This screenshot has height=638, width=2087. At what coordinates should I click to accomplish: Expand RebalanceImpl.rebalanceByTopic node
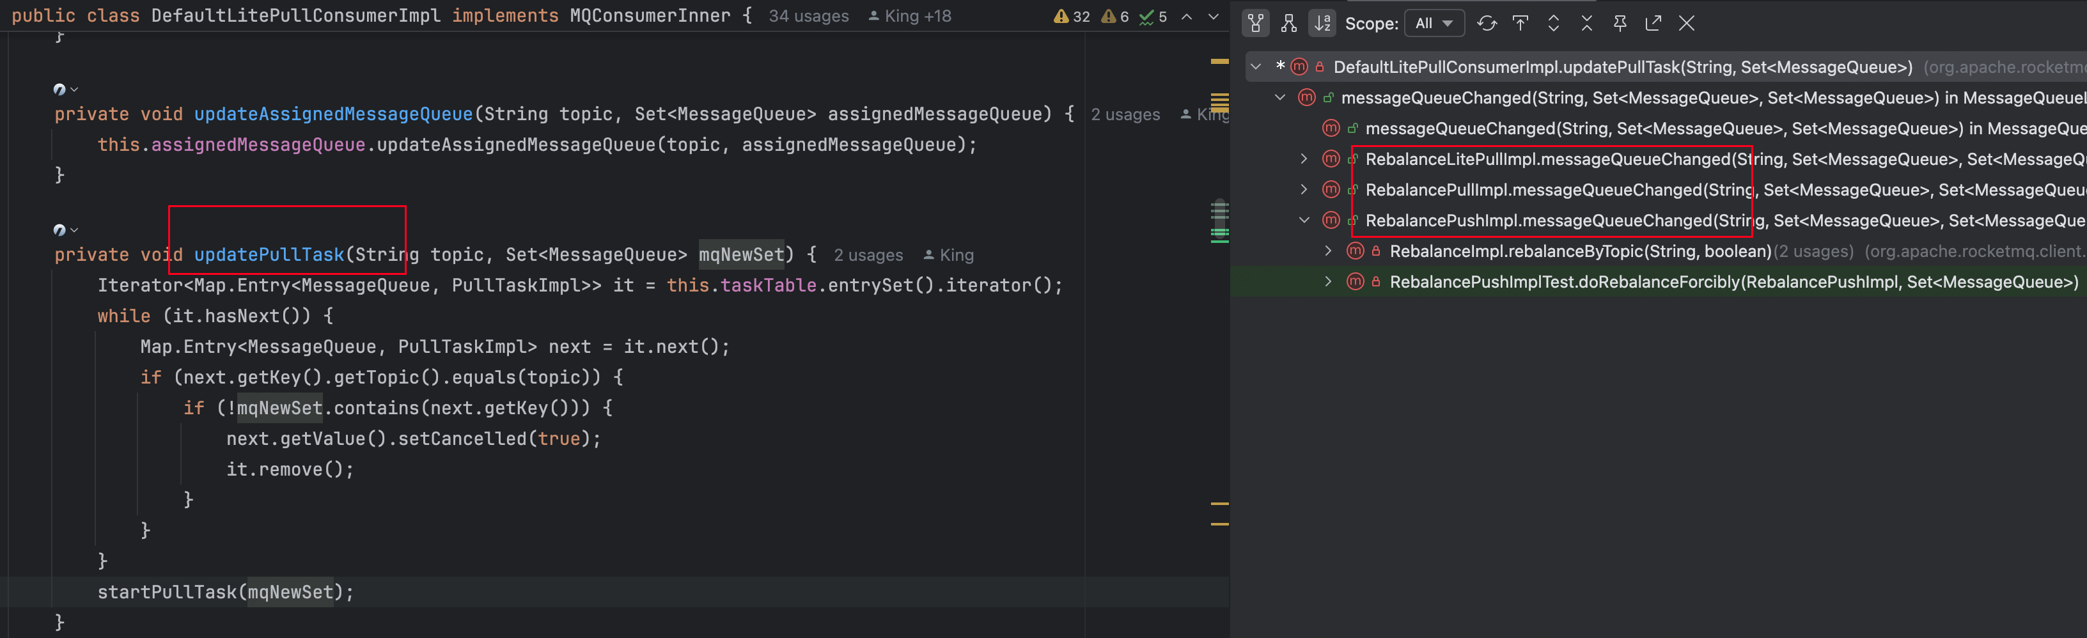pos(1329,251)
